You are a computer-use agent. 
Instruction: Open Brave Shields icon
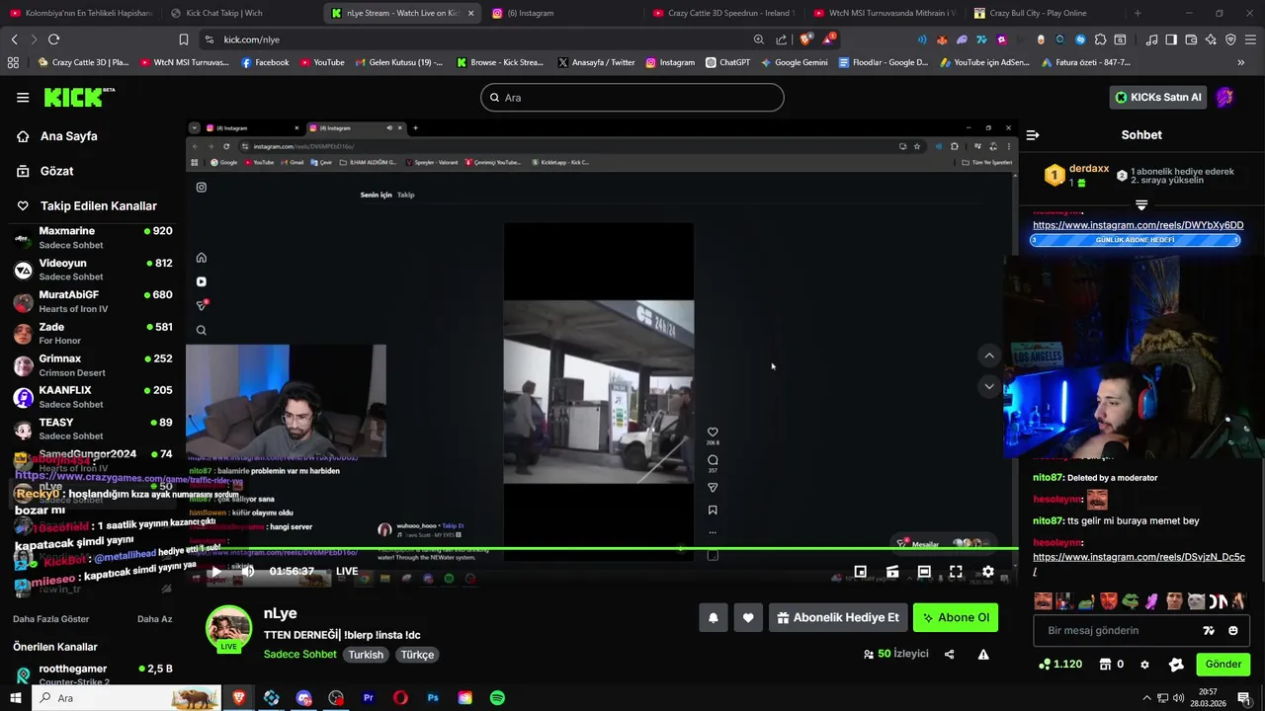(x=805, y=39)
